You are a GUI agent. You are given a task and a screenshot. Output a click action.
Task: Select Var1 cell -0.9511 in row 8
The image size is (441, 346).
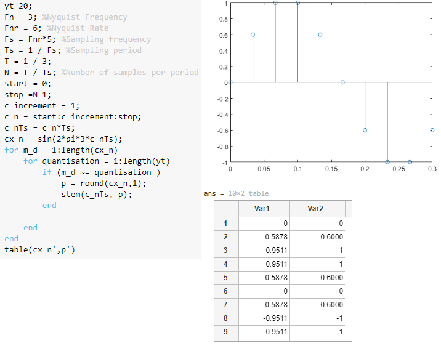[x=264, y=318]
